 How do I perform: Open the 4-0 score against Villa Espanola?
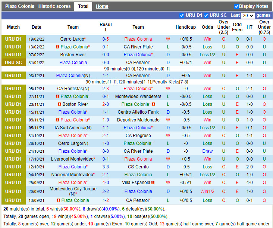pos(106,183)
